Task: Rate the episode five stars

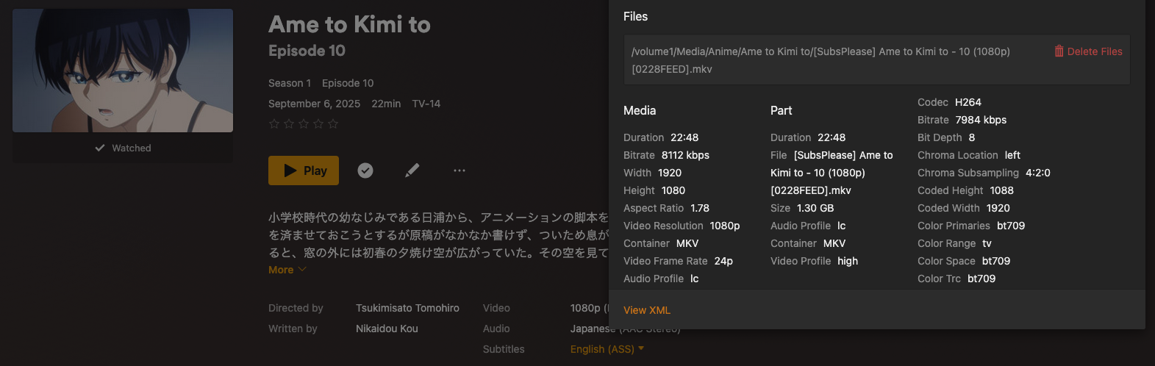Action: [x=333, y=124]
